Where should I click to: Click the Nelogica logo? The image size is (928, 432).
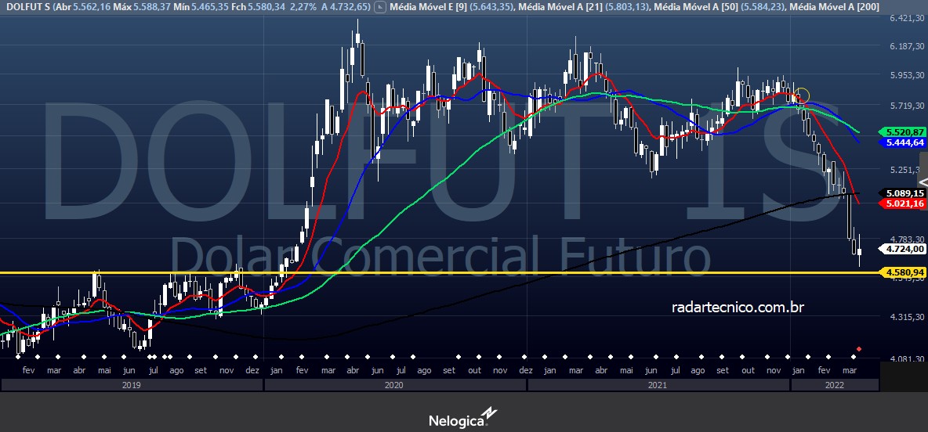tap(462, 419)
